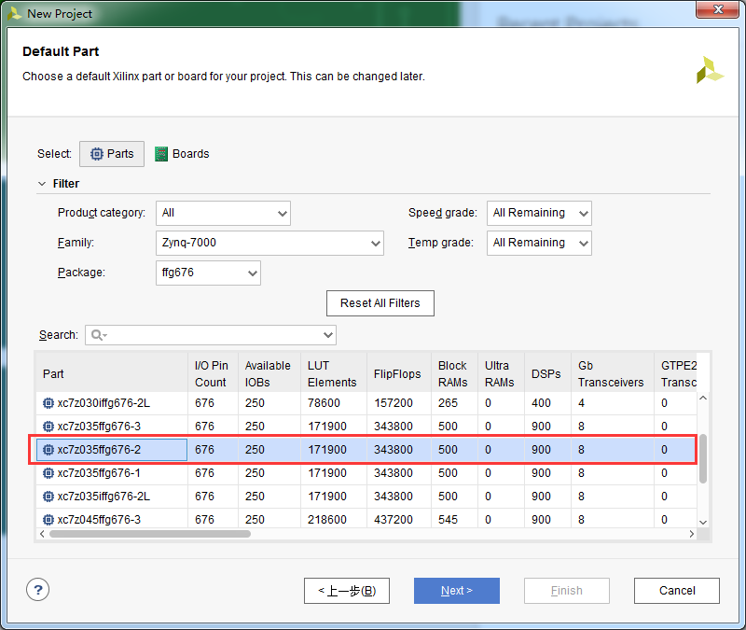Click the chip icon of xc7z035ffg676-2

(x=48, y=450)
